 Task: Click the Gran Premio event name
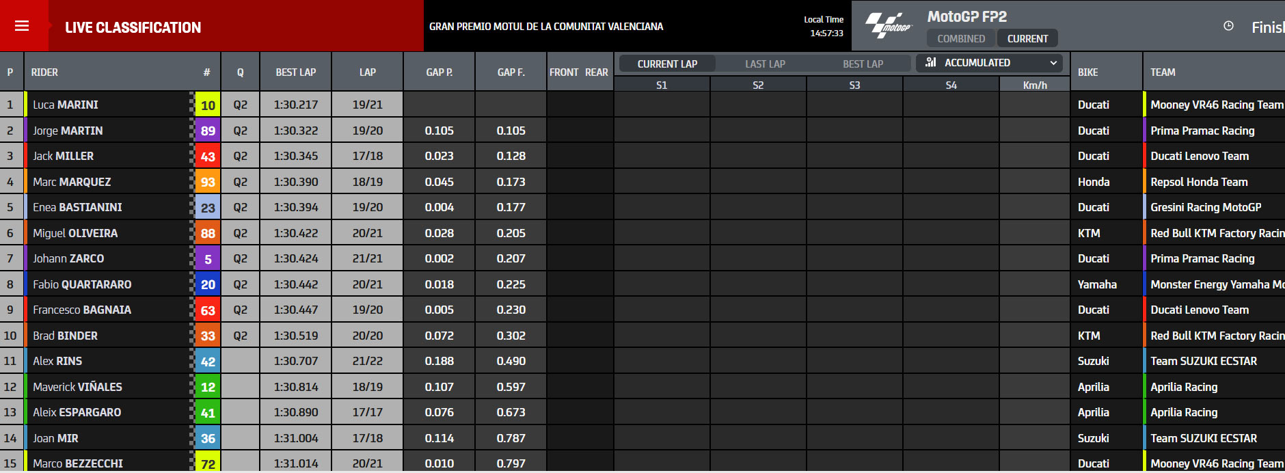546,26
